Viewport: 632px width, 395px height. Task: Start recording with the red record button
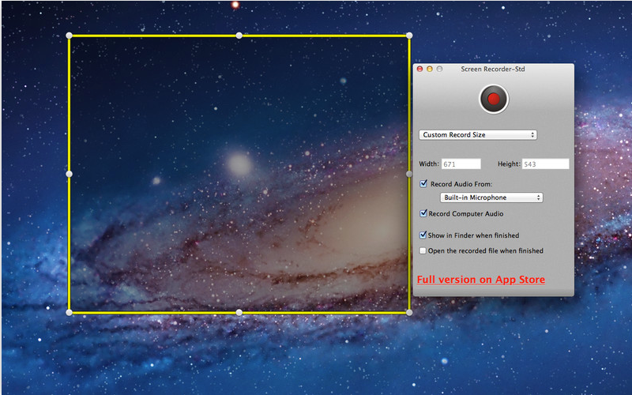[x=494, y=99]
